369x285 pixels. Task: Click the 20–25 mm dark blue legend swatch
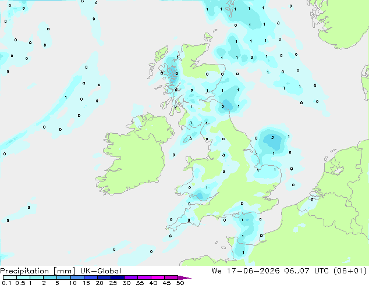click(x=104, y=277)
